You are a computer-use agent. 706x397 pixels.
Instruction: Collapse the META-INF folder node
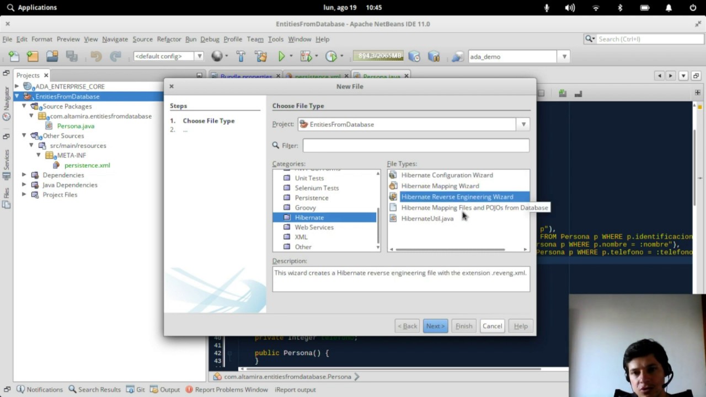point(39,155)
